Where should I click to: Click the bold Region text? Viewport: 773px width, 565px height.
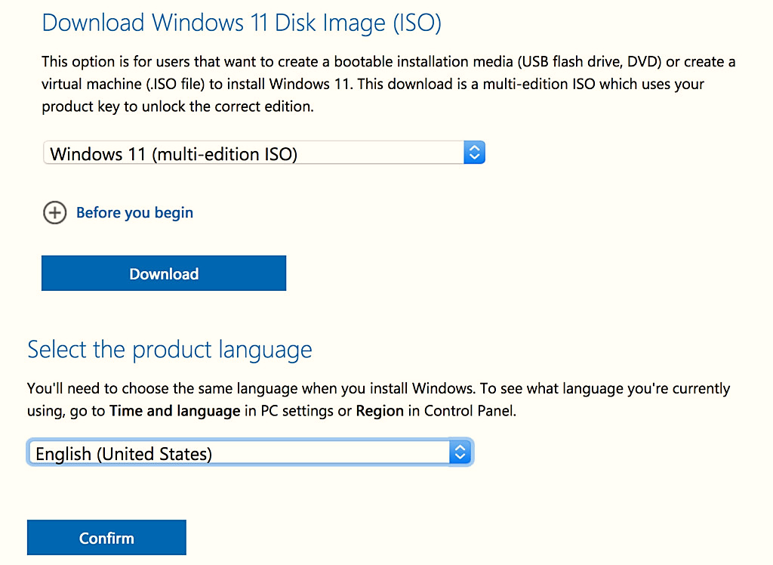tap(380, 411)
